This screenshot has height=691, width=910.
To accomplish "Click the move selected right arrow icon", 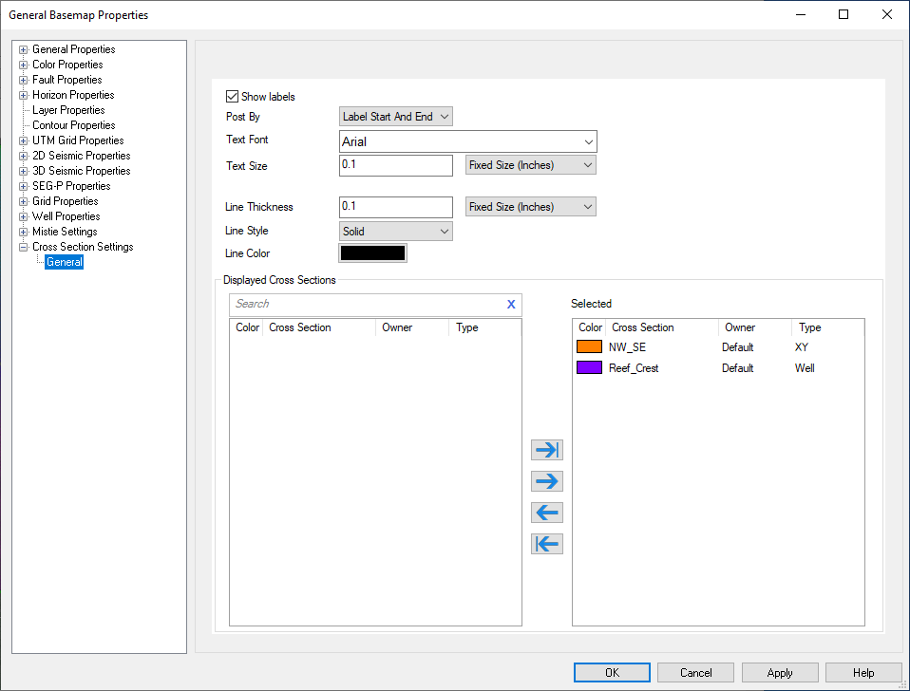I will (x=547, y=481).
